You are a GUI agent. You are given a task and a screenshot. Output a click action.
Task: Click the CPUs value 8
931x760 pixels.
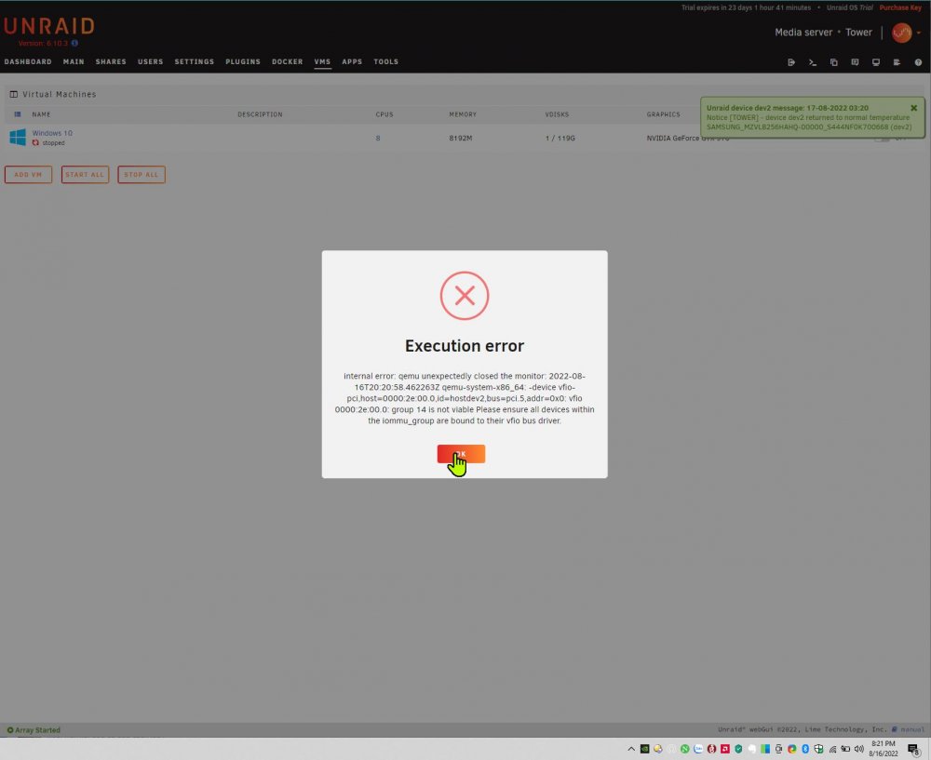(378, 139)
